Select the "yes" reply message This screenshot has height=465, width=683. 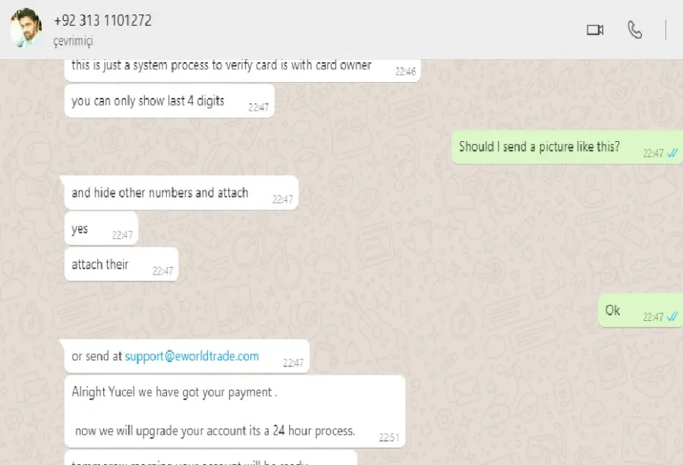(101, 229)
